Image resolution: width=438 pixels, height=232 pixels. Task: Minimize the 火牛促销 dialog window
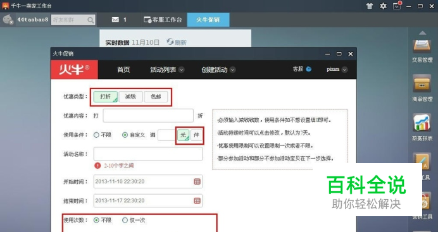pyautogui.click(x=327, y=54)
